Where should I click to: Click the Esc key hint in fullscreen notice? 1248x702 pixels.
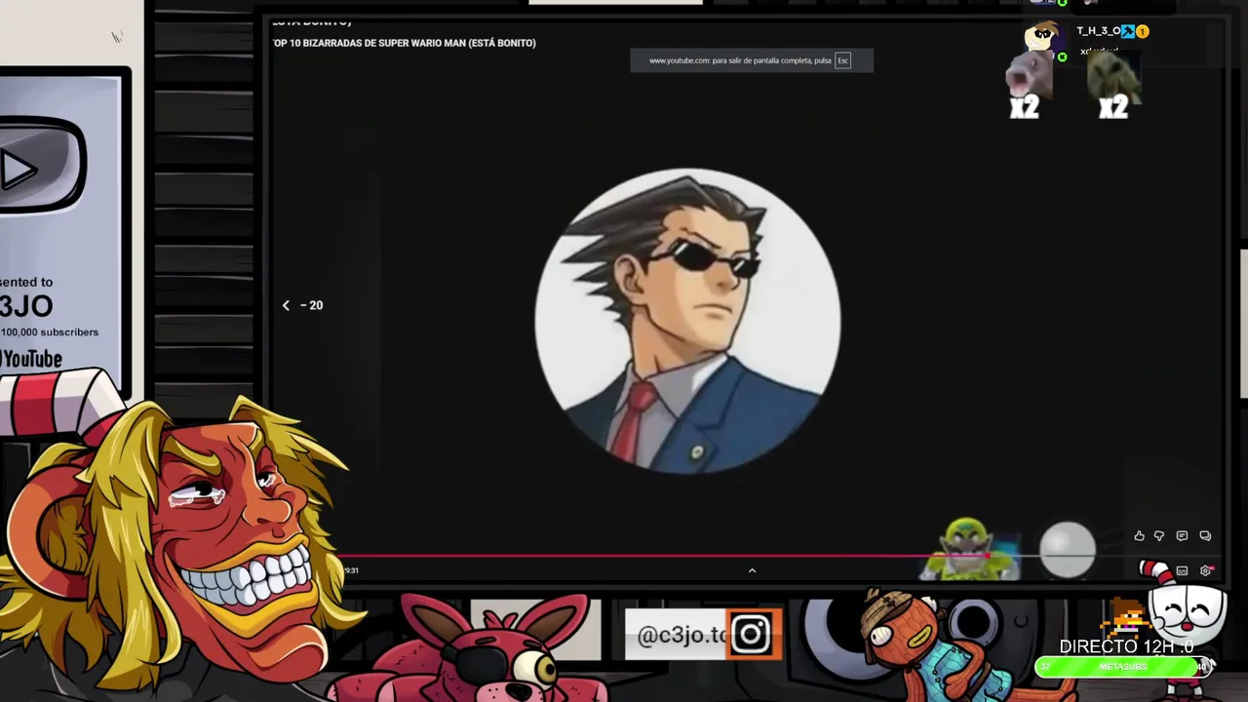843,60
